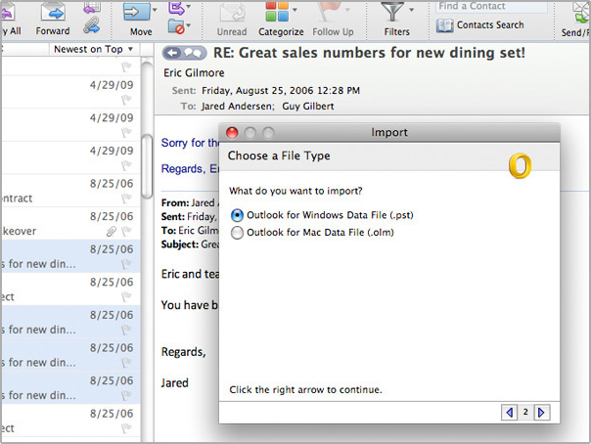Open the Categorize color squares

click(277, 12)
